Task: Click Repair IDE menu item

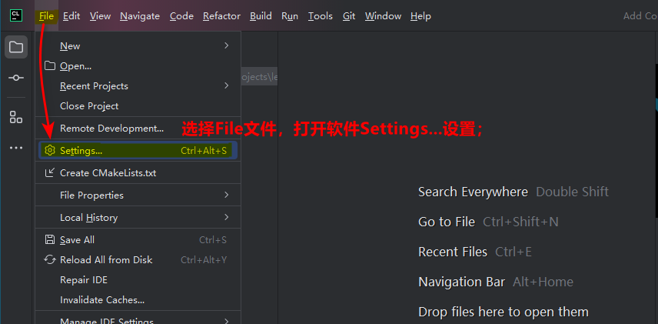Action: [x=84, y=280]
